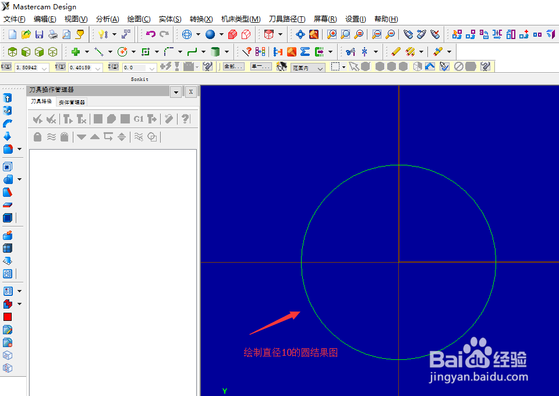
Task: Zoom in with plus magnifier window icon
Action: pyautogui.click(x=332, y=34)
